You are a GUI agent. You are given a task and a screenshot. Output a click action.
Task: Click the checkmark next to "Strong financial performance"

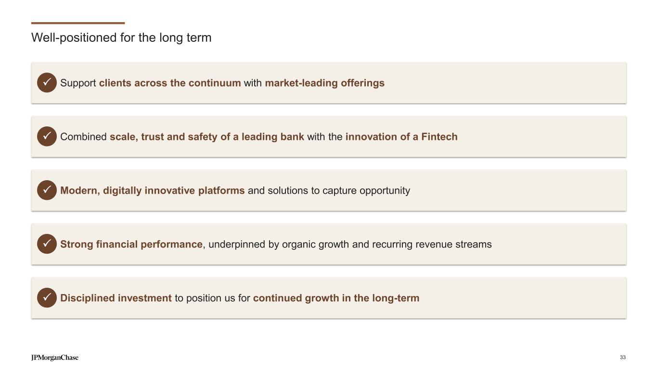[x=47, y=244]
